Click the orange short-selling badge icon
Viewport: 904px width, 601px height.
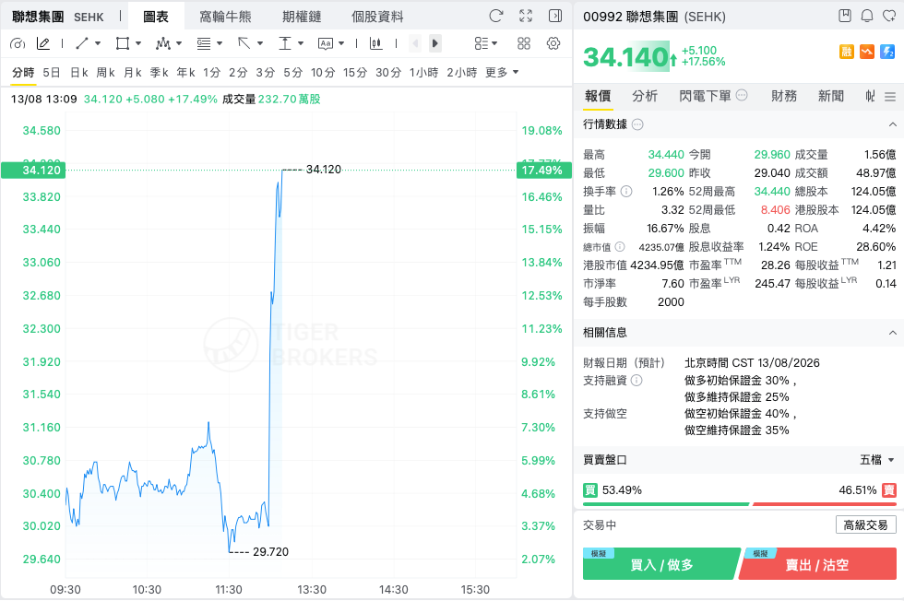point(867,52)
